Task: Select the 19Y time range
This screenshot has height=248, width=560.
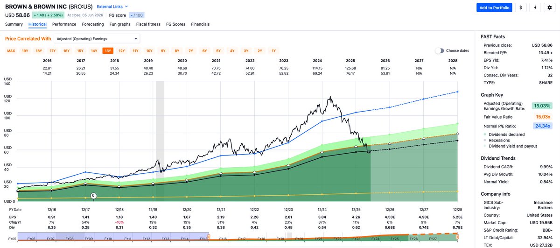Action: 25,50
